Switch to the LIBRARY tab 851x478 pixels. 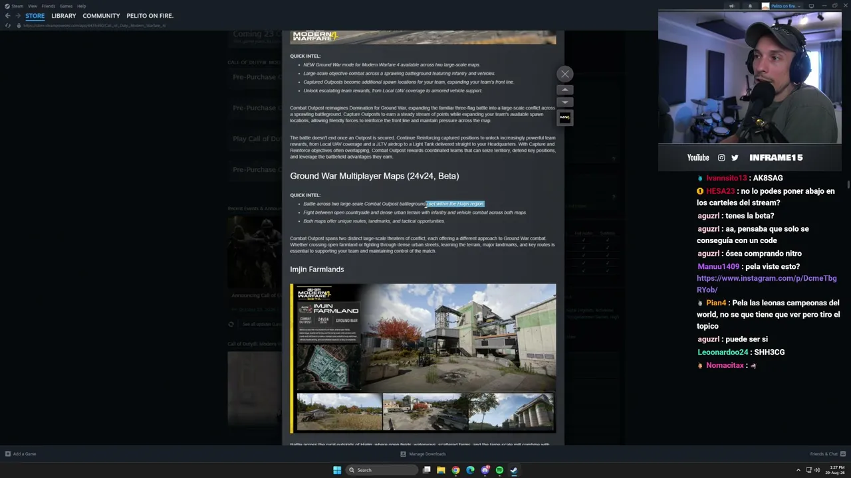[x=64, y=16]
